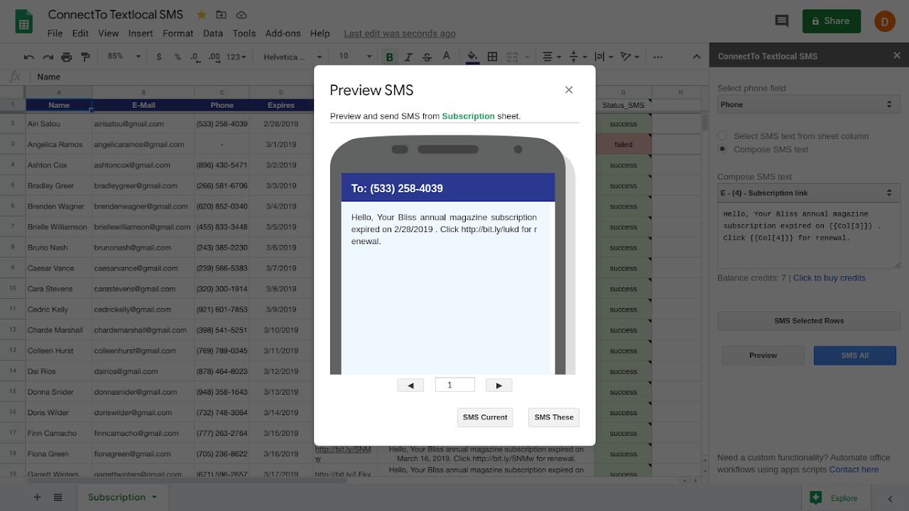Open the comment history icon
The image size is (909, 511).
click(x=782, y=21)
